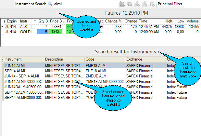Click sort arrow next to Instr column
This screenshot has height=136, width=201.
[x=34, y=20]
